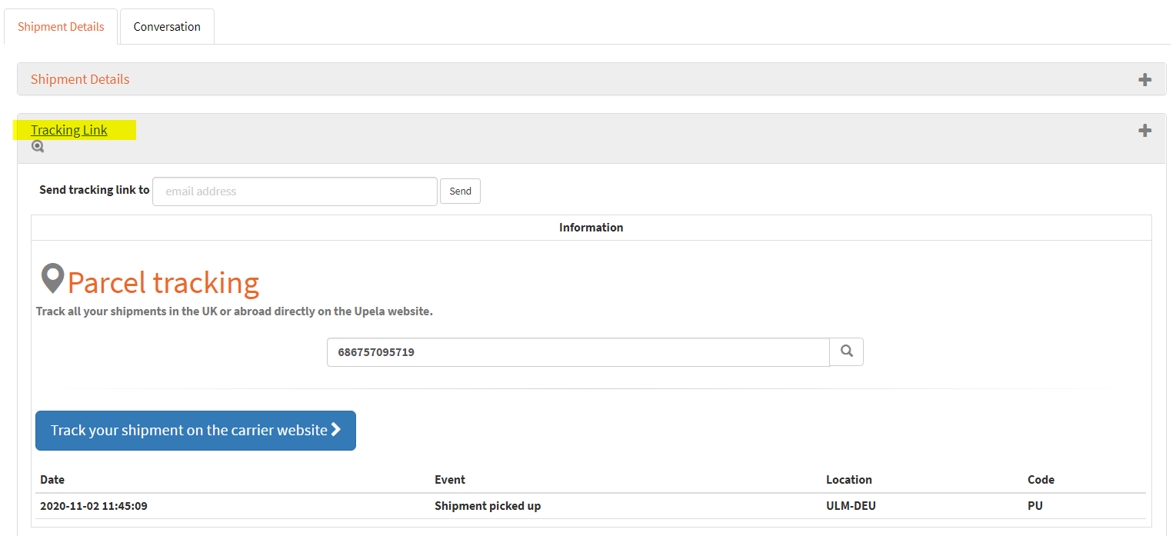Click the Shipment Details panel heading

(x=80, y=79)
